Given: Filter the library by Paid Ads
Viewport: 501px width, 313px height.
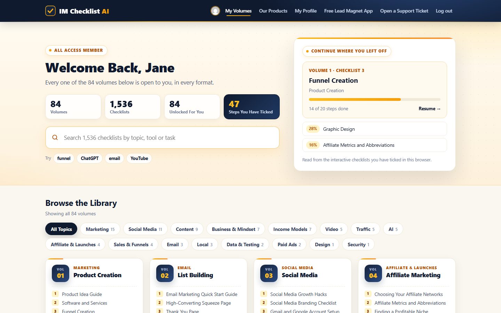Looking at the screenshot, I should coord(289,244).
